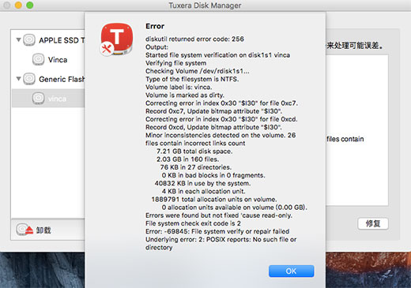Click the Generic Flash disk label

coord(62,79)
